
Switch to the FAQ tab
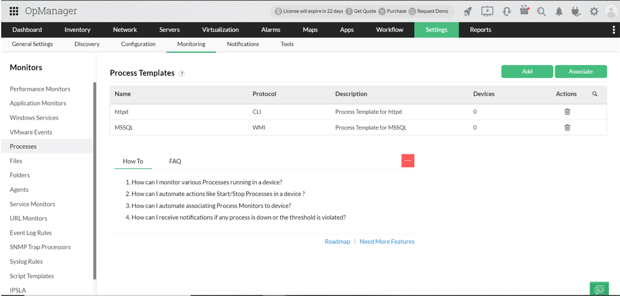[175, 161]
